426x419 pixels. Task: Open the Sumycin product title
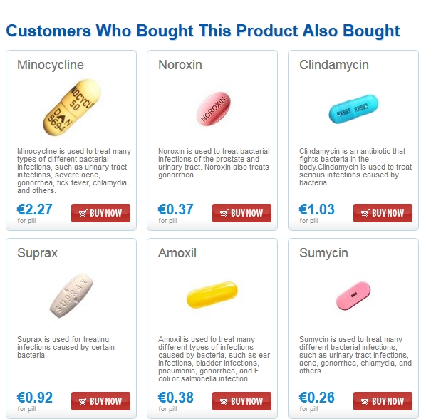[x=323, y=253]
